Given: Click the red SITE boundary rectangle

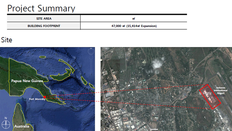Looking at the screenshot, I should [x=210, y=97].
